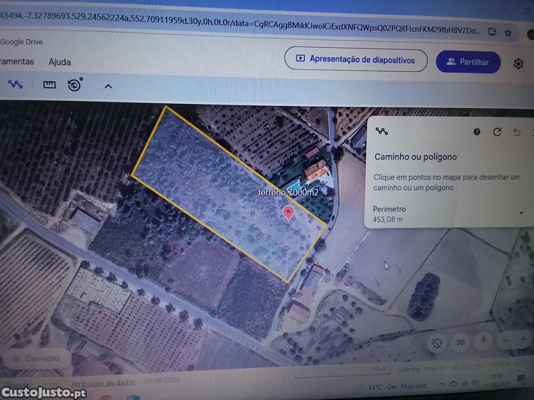Viewport: 534px width, 400px height.
Task: Select the path or polygon tool in toolbar
Action: pos(15,85)
